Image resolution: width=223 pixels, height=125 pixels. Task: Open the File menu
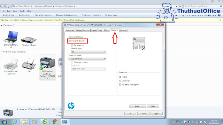pyautogui.click(x=3, y=11)
